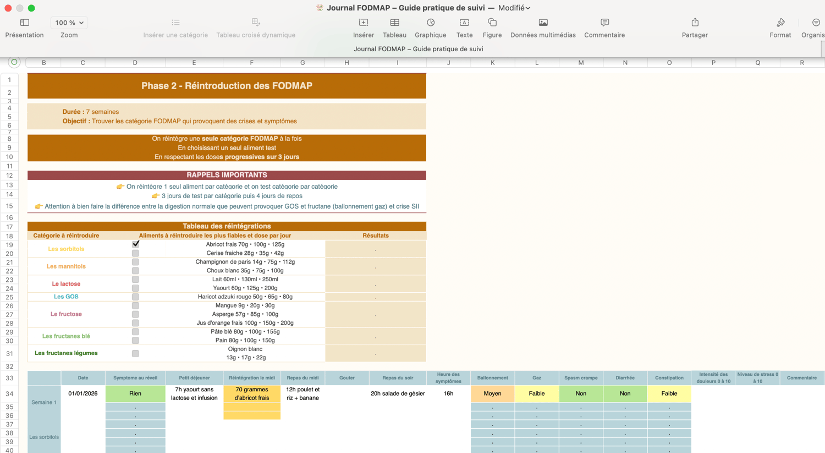Select column B header
The width and height of the screenshot is (825, 453).
point(44,63)
